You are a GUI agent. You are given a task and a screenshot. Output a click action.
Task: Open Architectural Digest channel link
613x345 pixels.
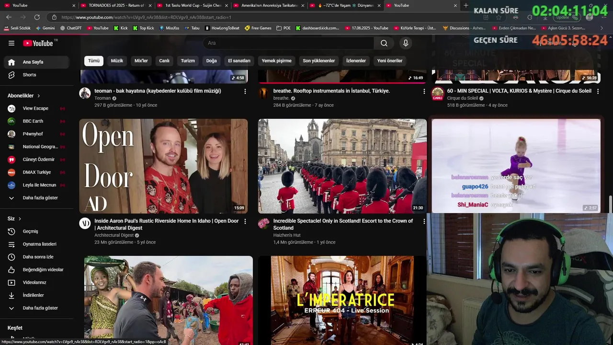(x=114, y=235)
